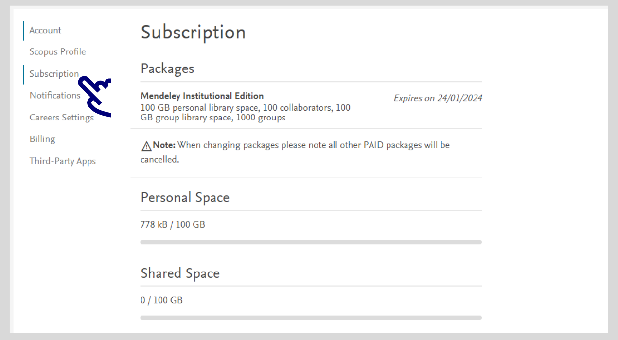Select the Mendeley Institutional Edition package name

click(202, 96)
